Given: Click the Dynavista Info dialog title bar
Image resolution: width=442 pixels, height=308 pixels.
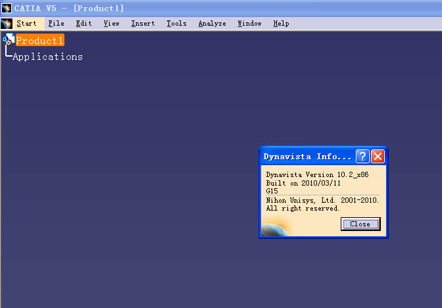Looking at the screenshot, I should point(307,156).
